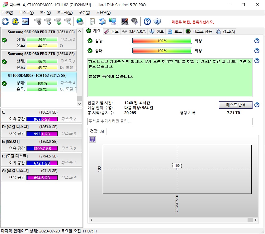Switch to the 경고(A) tab
The width and height of the screenshot is (265, 234).
coord(225,31)
